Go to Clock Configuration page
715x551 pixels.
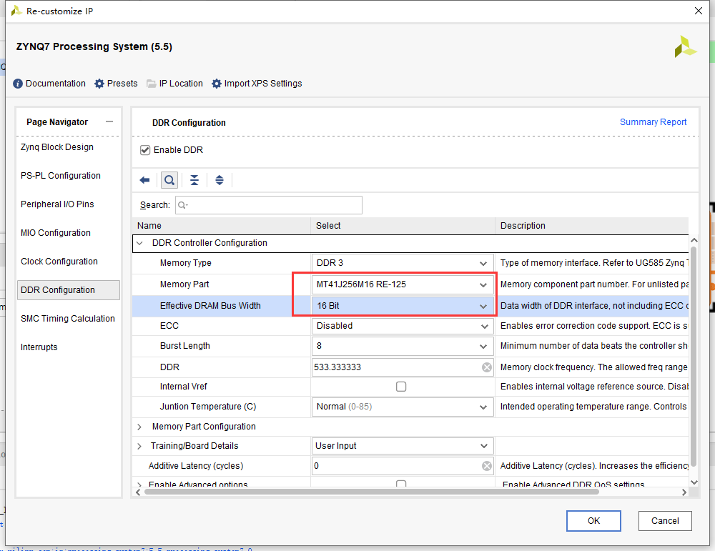59,262
